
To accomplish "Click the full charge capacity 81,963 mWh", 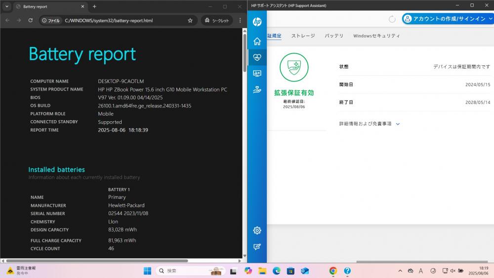I will click(x=122, y=240).
